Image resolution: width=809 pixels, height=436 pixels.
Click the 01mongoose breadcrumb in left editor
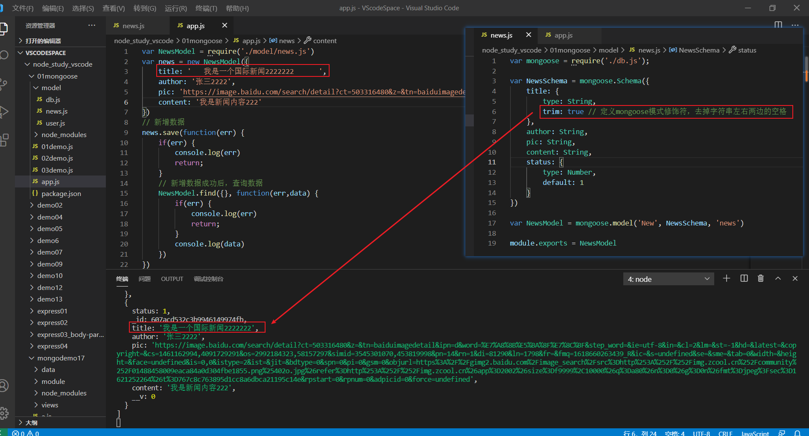202,41
